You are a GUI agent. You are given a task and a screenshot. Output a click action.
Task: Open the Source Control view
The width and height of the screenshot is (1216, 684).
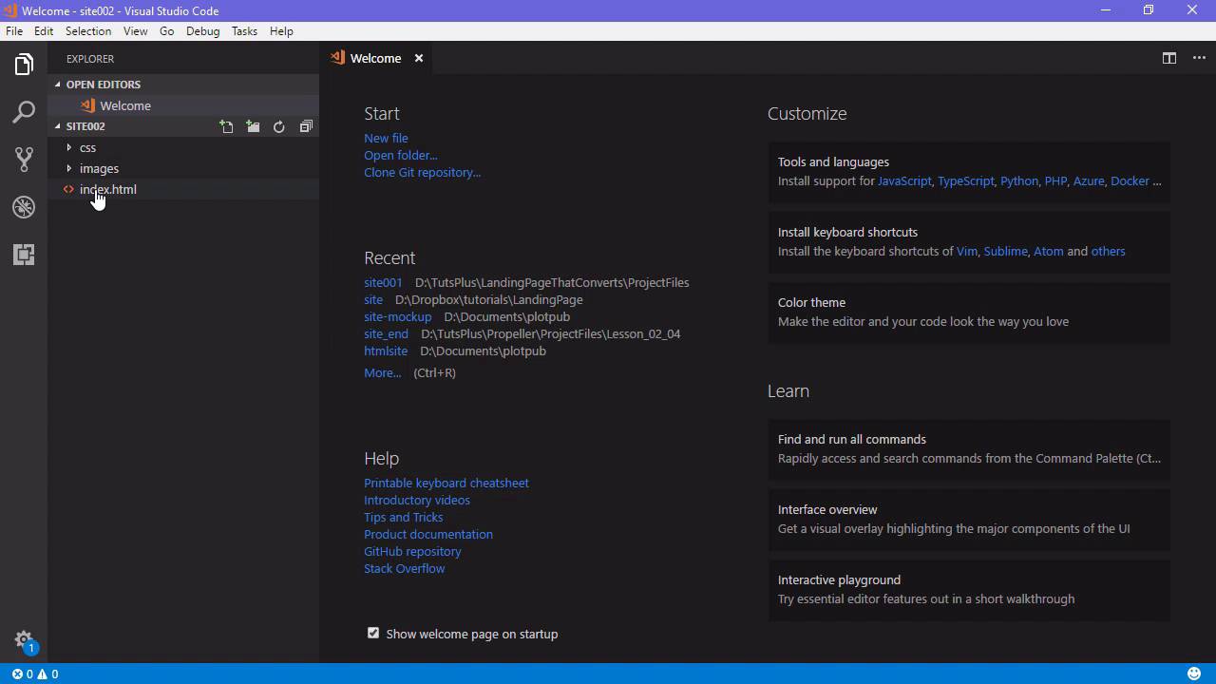coord(24,160)
